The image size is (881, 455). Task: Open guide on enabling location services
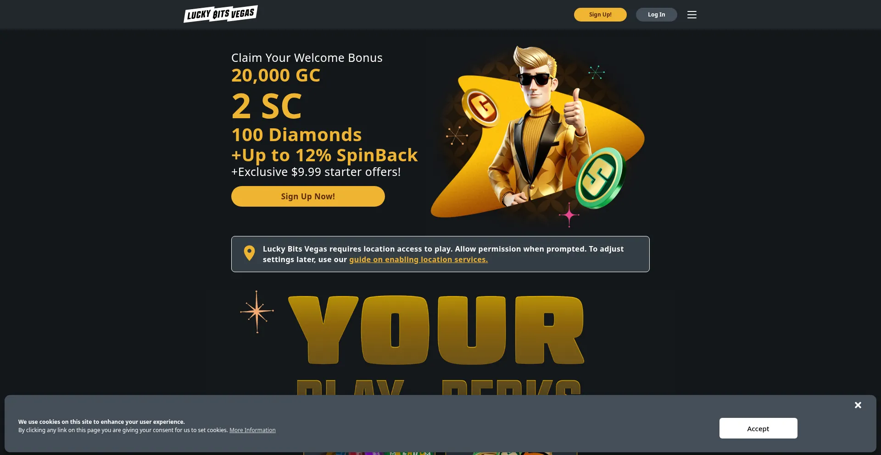(418, 259)
